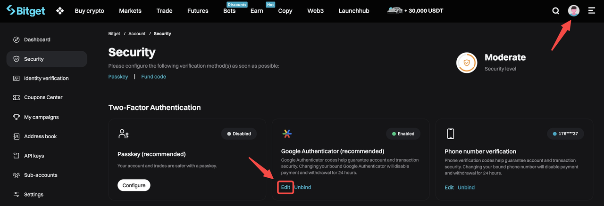
Task: Click the Moderate security level shield badge
Action: (x=467, y=63)
